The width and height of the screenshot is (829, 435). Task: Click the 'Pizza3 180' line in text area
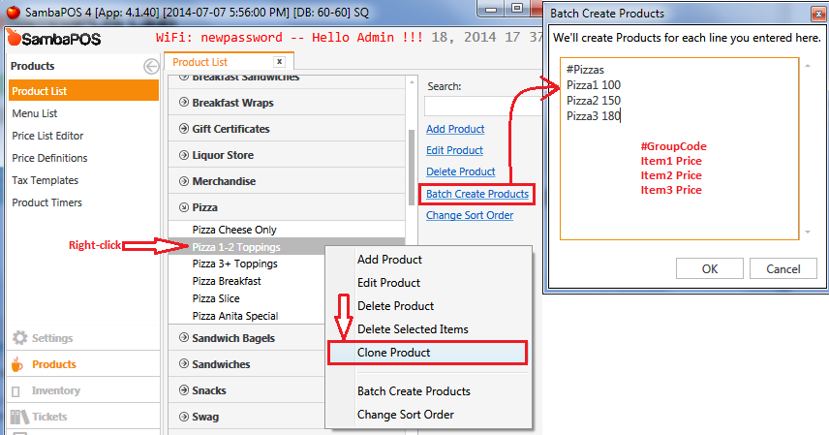point(594,116)
